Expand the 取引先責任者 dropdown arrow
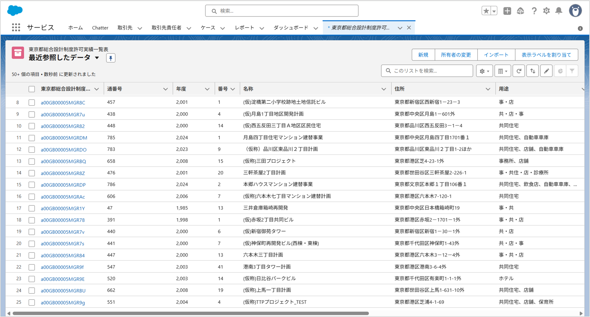The width and height of the screenshot is (590, 317). [189, 28]
